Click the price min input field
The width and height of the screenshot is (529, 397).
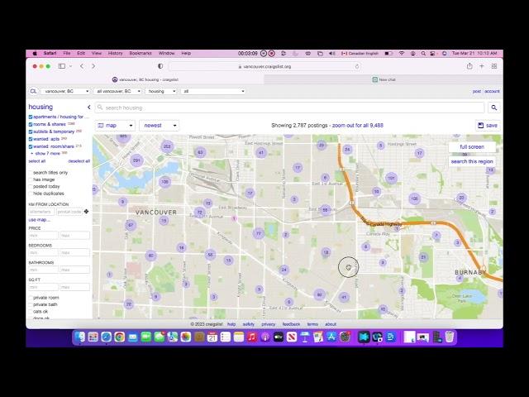point(43,235)
